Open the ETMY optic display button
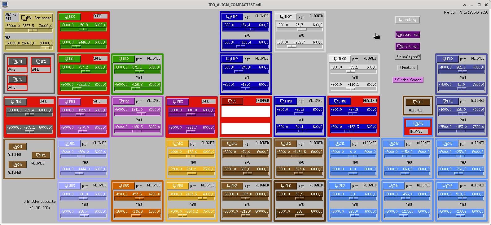Screen dimensions: 491x225 pos(232,17)
